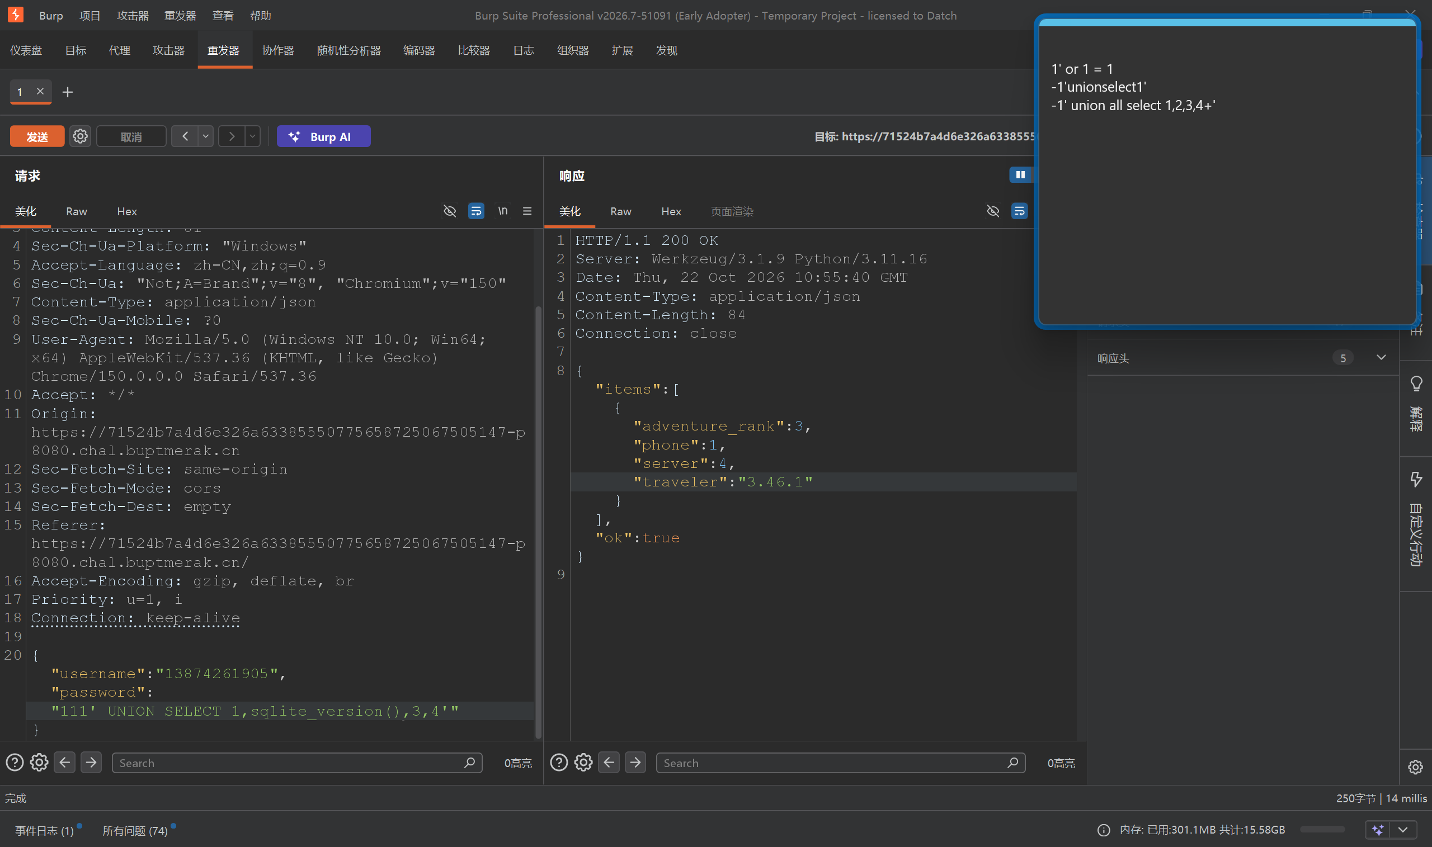Click the 取消 cancel button

coord(131,136)
